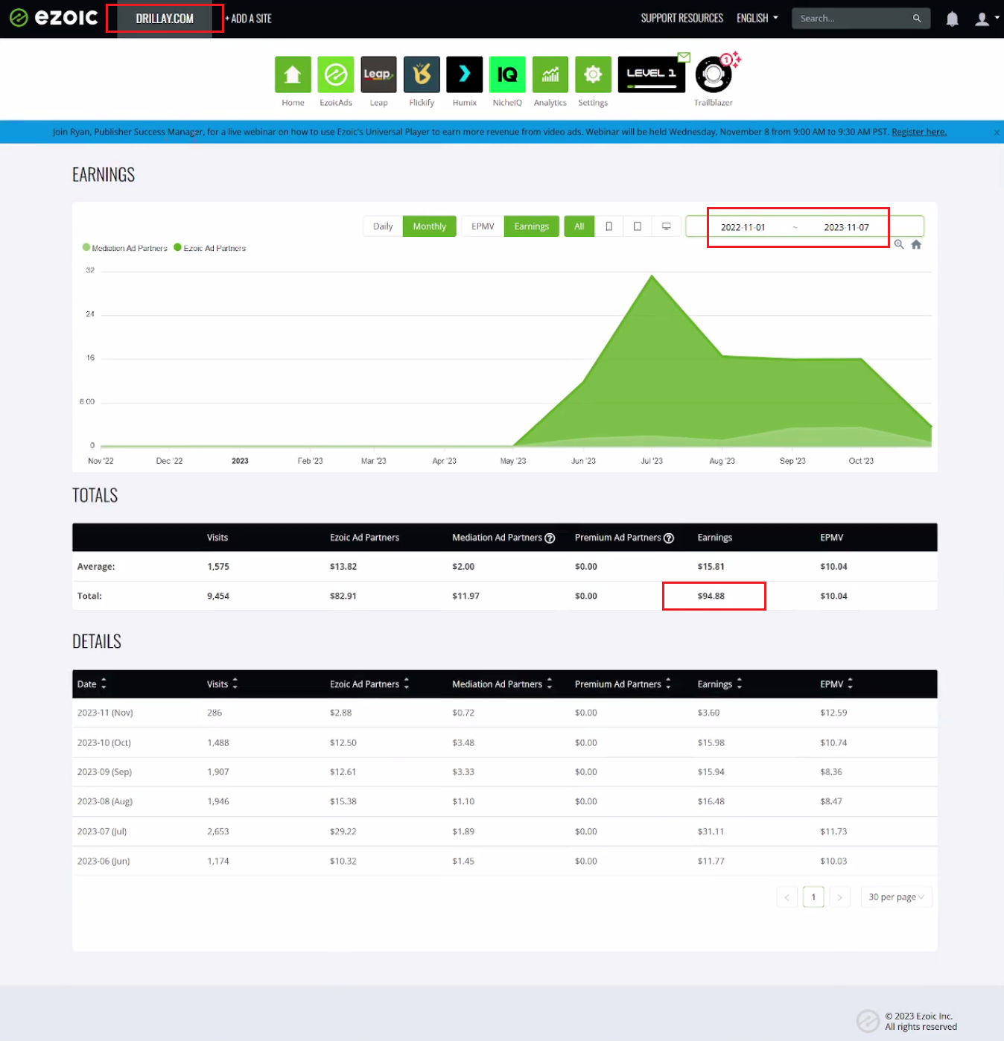Image resolution: width=1004 pixels, height=1041 pixels.
Task: Click ADD A SITE
Action: (x=248, y=19)
